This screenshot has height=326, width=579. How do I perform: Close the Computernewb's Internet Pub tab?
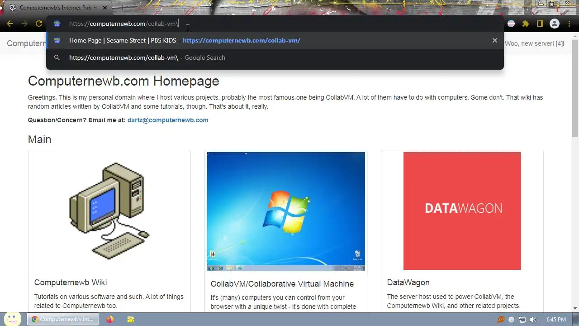click(105, 8)
